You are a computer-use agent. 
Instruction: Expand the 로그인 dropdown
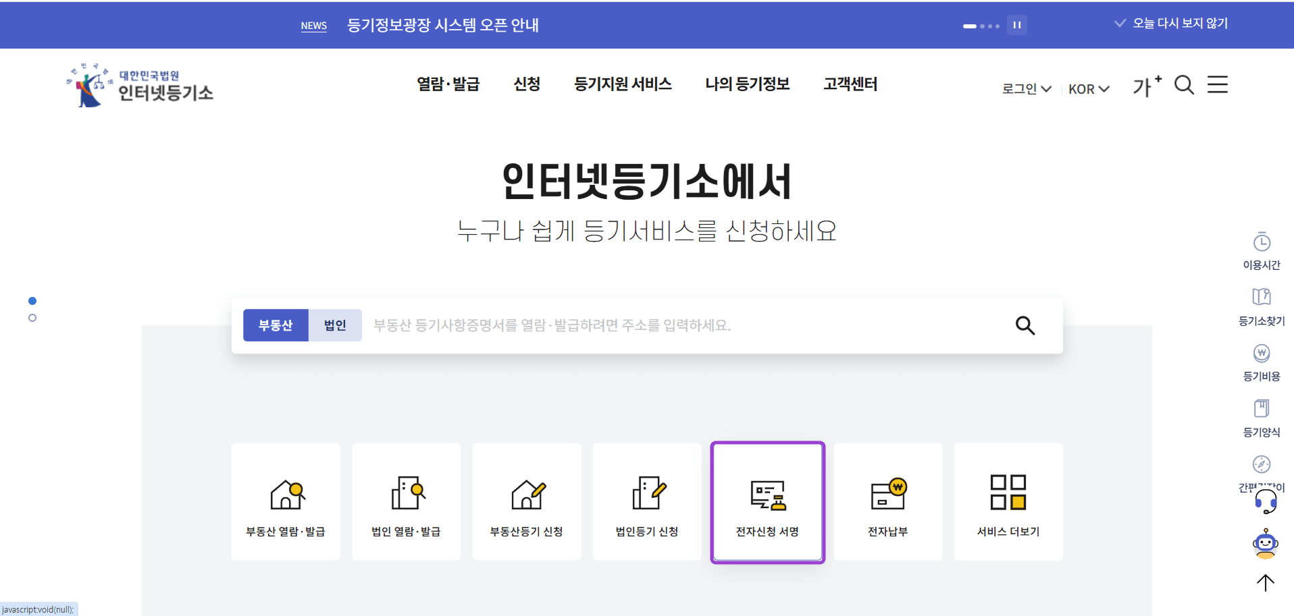coord(1027,89)
